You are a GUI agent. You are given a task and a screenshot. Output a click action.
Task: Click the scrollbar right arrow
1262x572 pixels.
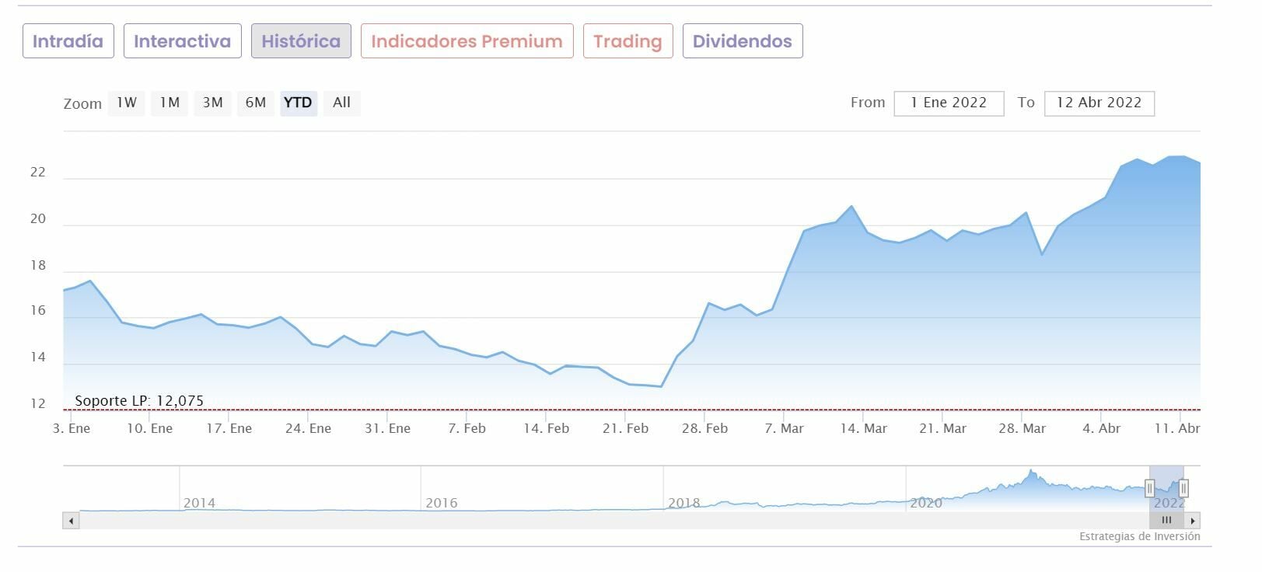tap(1193, 521)
